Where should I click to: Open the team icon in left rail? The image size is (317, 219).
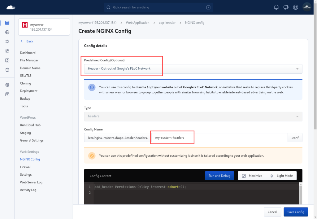(7, 51)
